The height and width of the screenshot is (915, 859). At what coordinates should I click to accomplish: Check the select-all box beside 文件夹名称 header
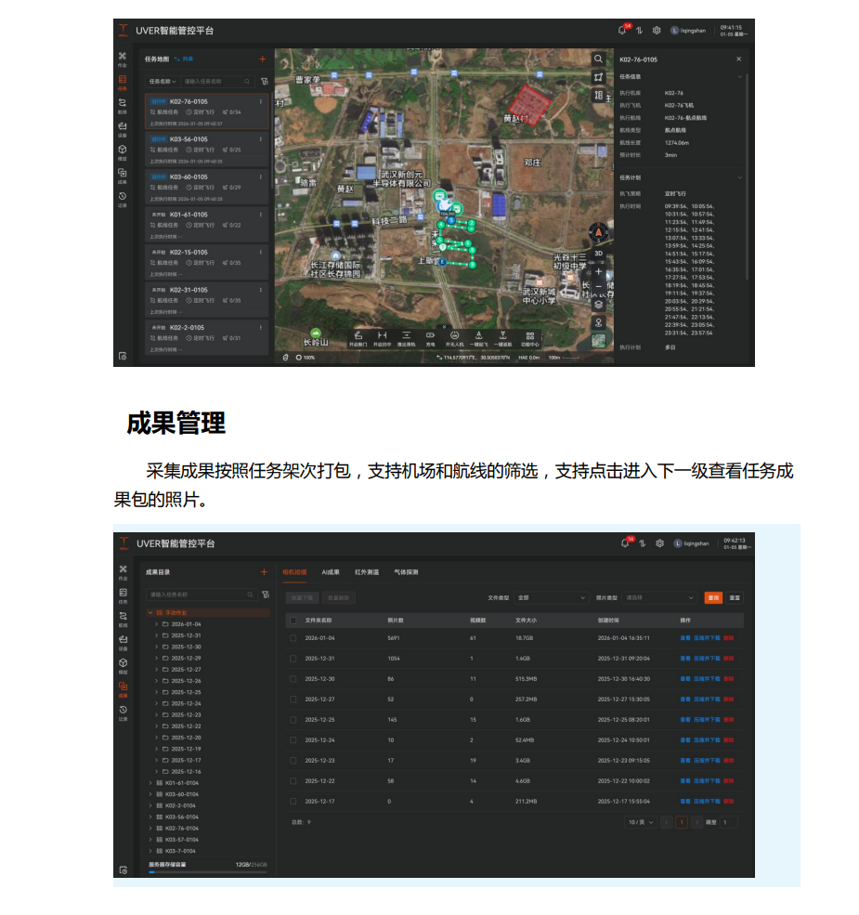293,620
